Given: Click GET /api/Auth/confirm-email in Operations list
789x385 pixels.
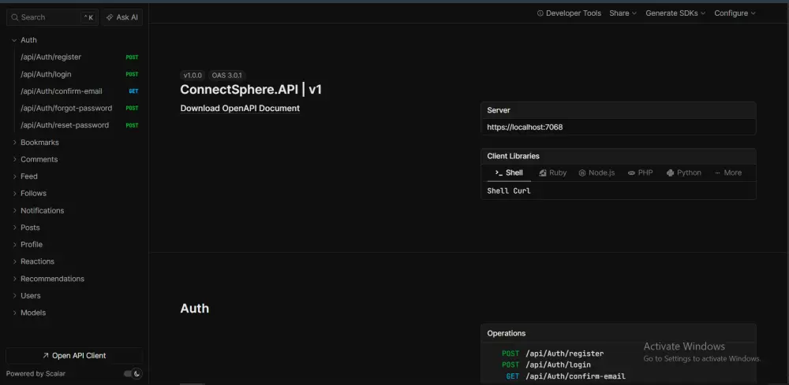Looking at the screenshot, I should (566, 376).
